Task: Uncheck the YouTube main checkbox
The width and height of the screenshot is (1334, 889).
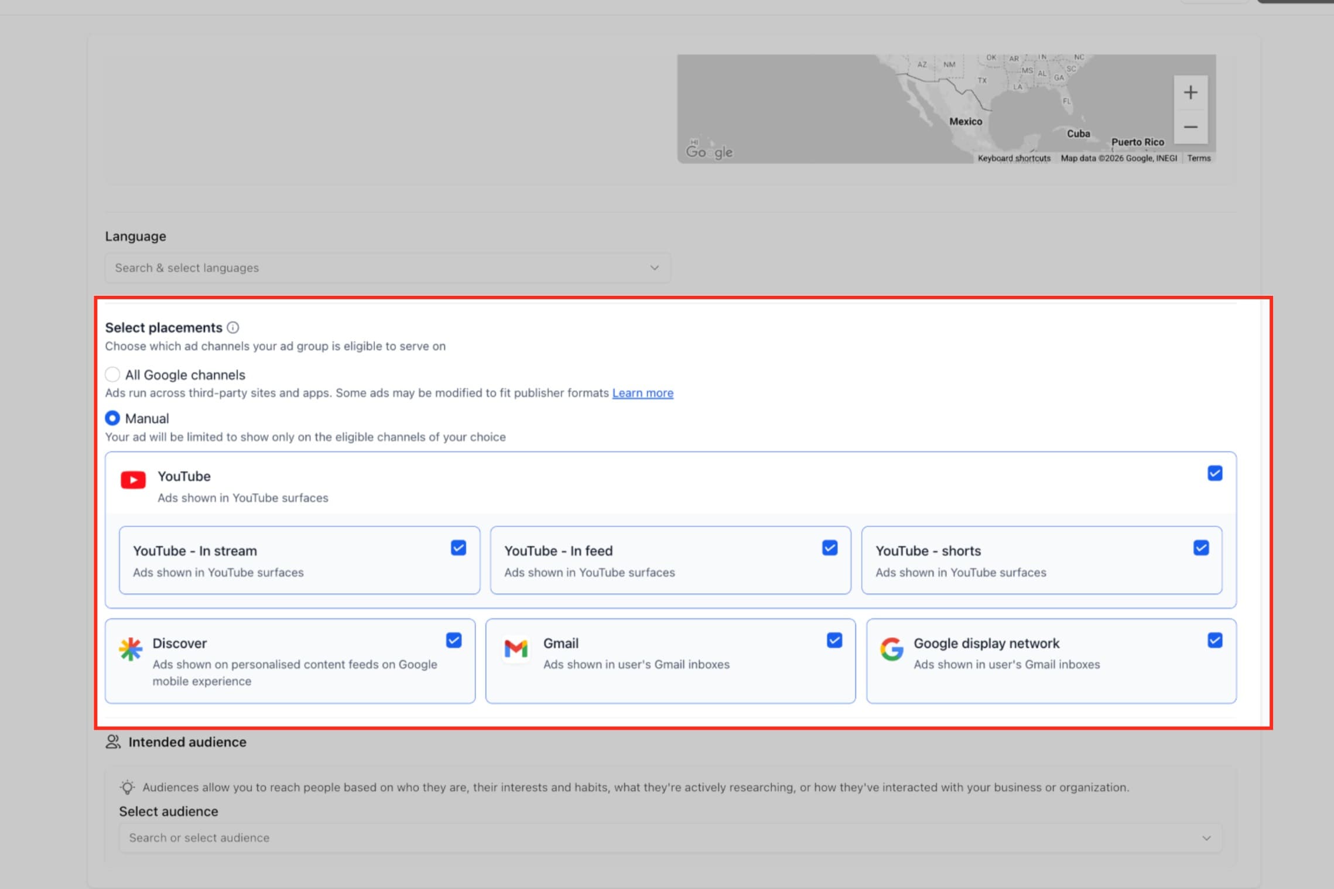Action: (x=1215, y=473)
